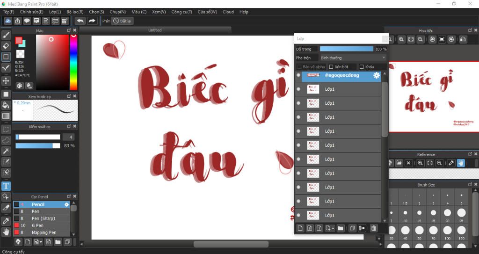Click the Độ trong opacity slider

[x=347, y=49]
